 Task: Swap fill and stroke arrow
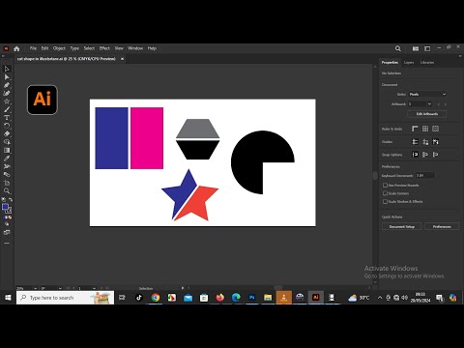pyautogui.click(x=11, y=200)
